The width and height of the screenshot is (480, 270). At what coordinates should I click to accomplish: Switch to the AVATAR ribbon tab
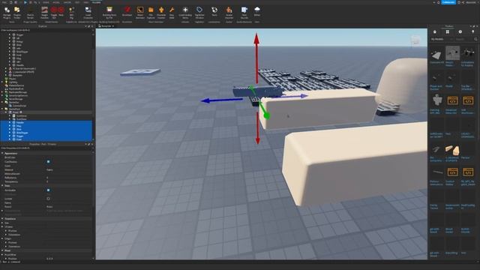coord(67,2)
